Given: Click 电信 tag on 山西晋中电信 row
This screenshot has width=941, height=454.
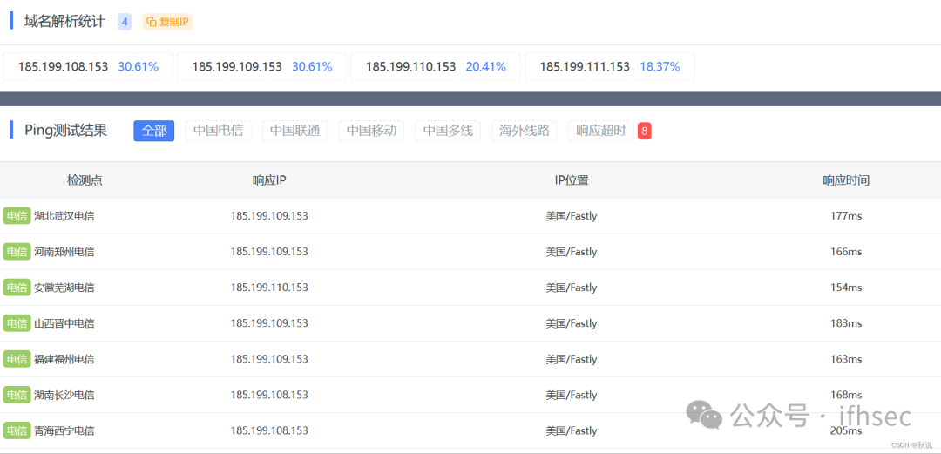Looking at the screenshot, I should tap(17, 323).
